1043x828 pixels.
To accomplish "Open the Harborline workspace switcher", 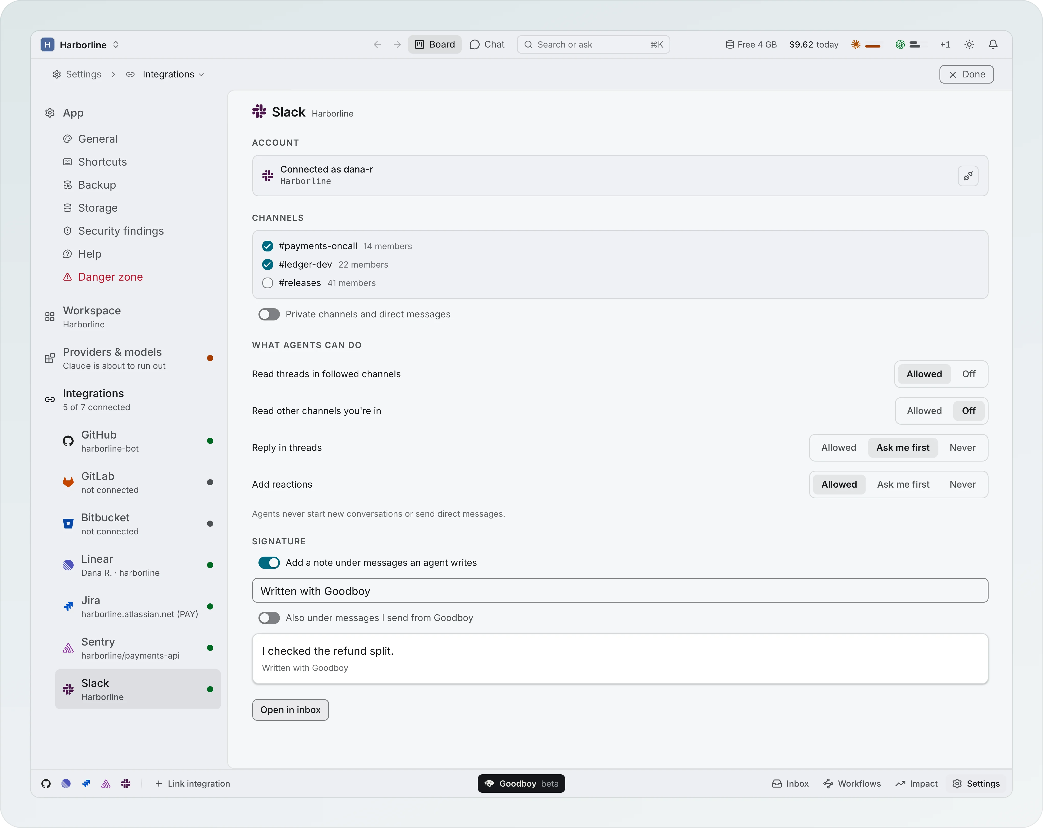I will tap(80, 44).
